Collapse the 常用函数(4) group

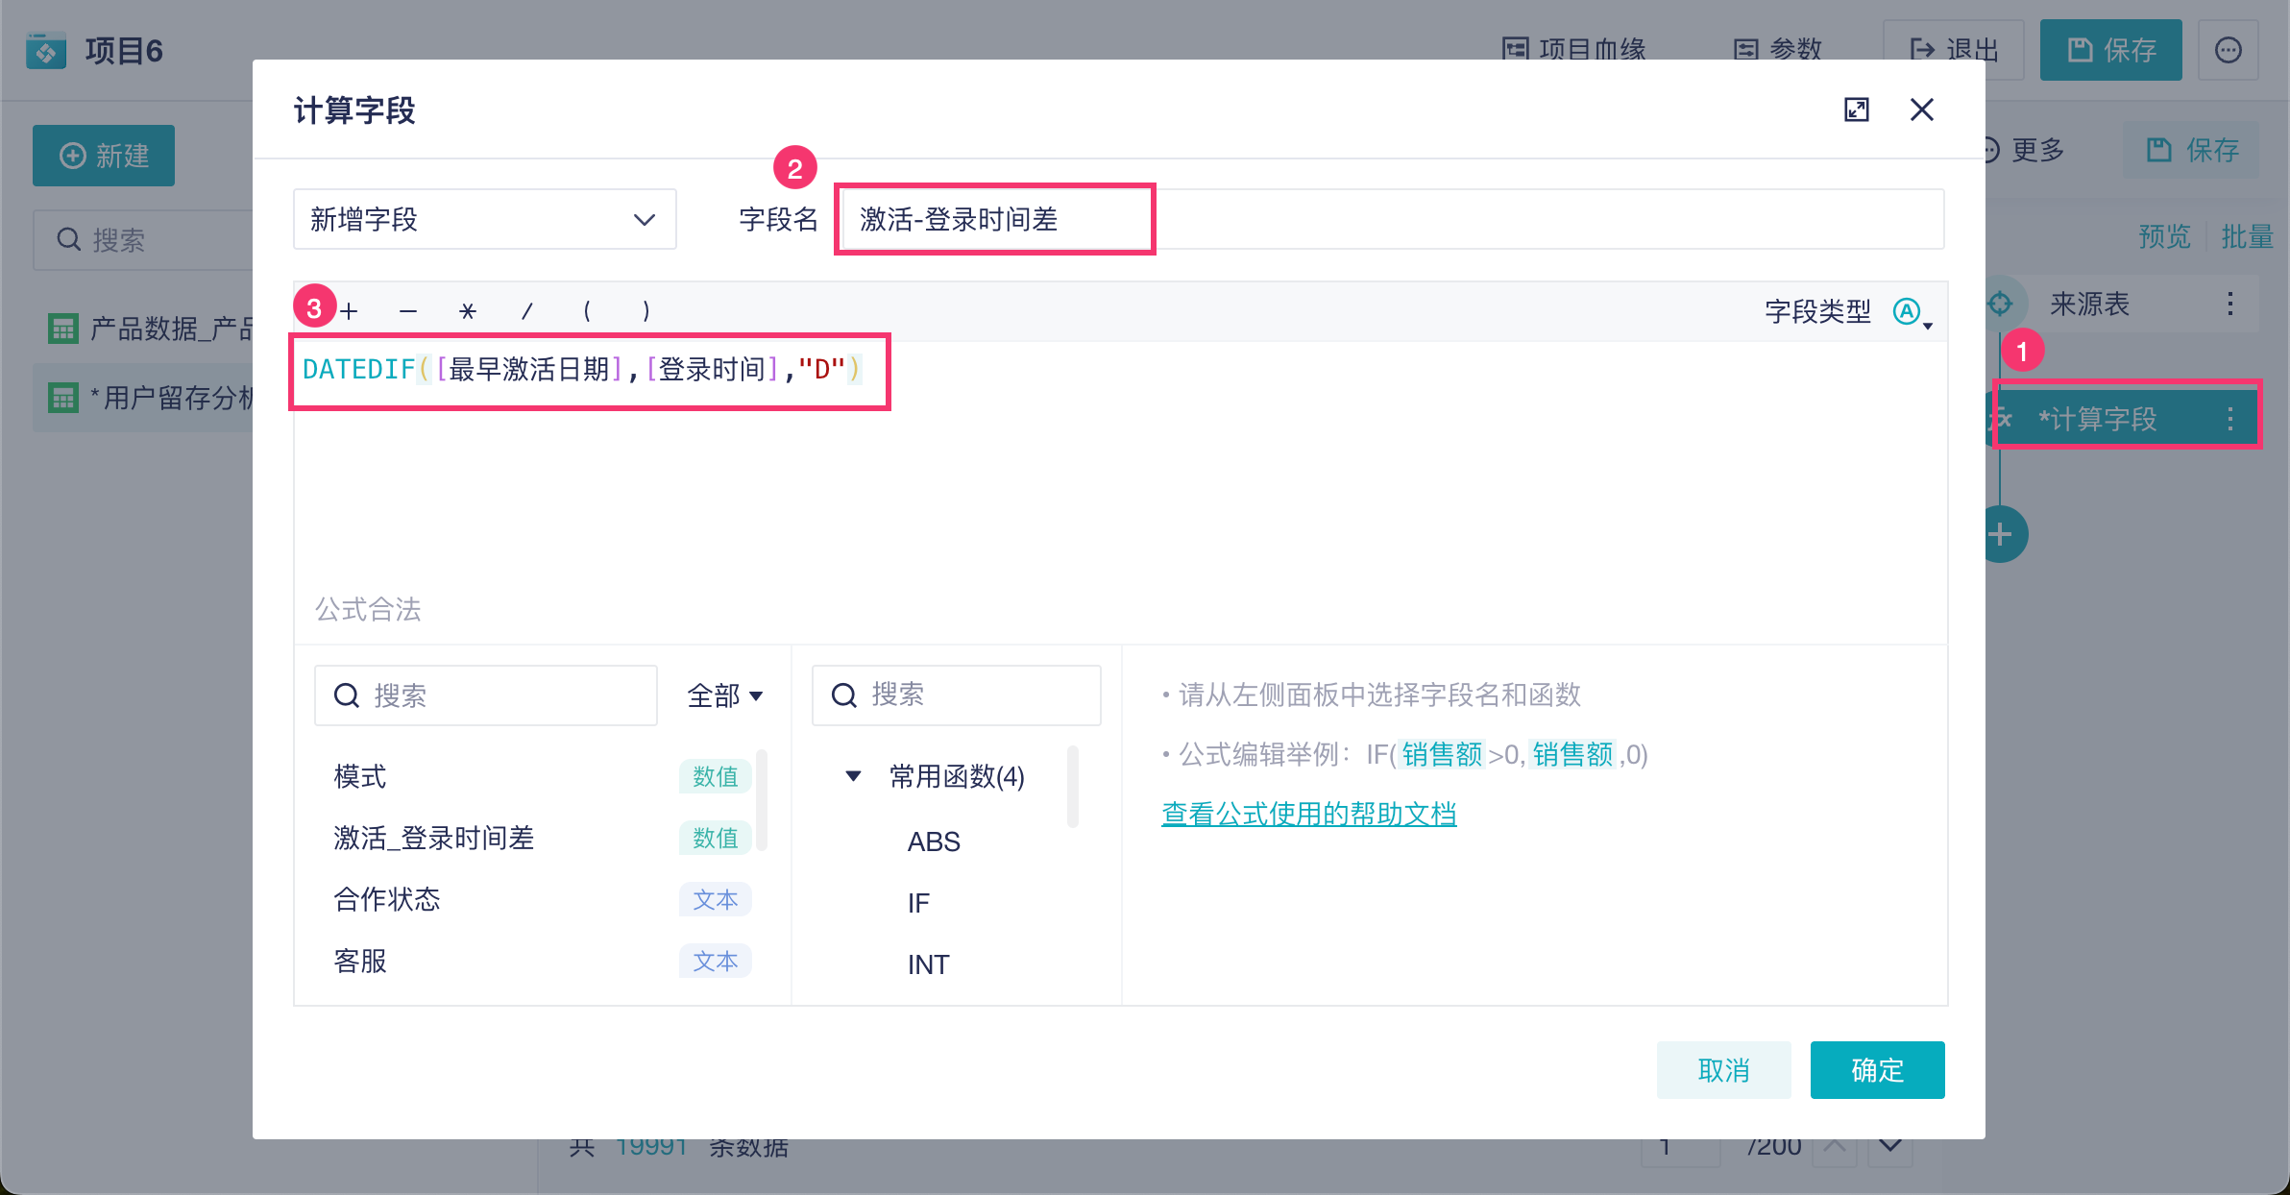click(853, 776)
